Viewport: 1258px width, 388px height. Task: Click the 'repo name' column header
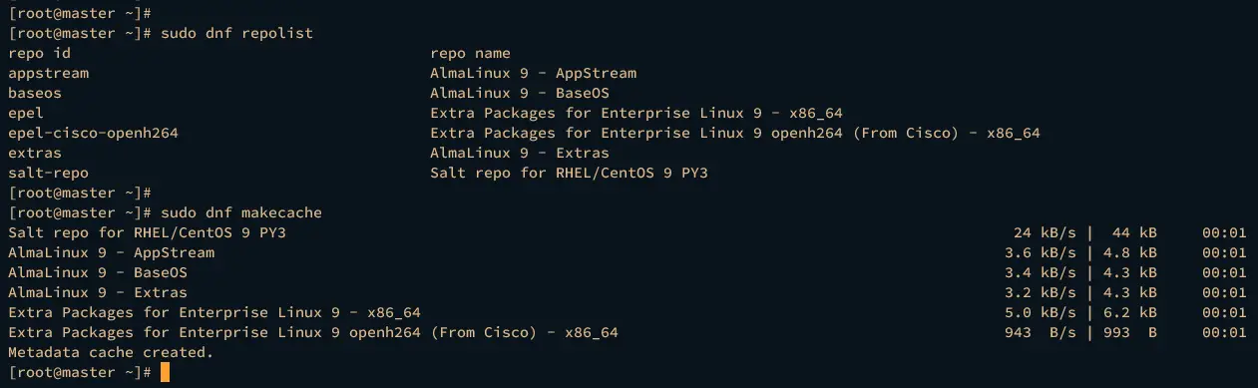point(470,53)
